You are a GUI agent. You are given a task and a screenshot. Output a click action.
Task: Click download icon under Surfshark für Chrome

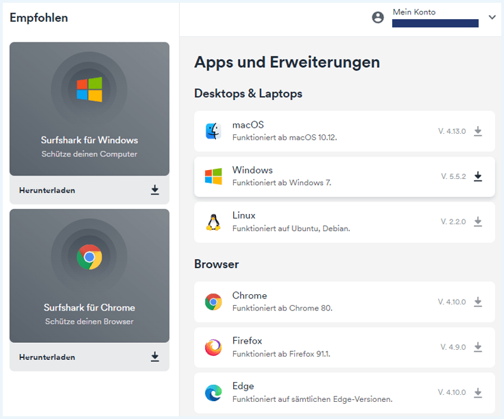[154, 357]
